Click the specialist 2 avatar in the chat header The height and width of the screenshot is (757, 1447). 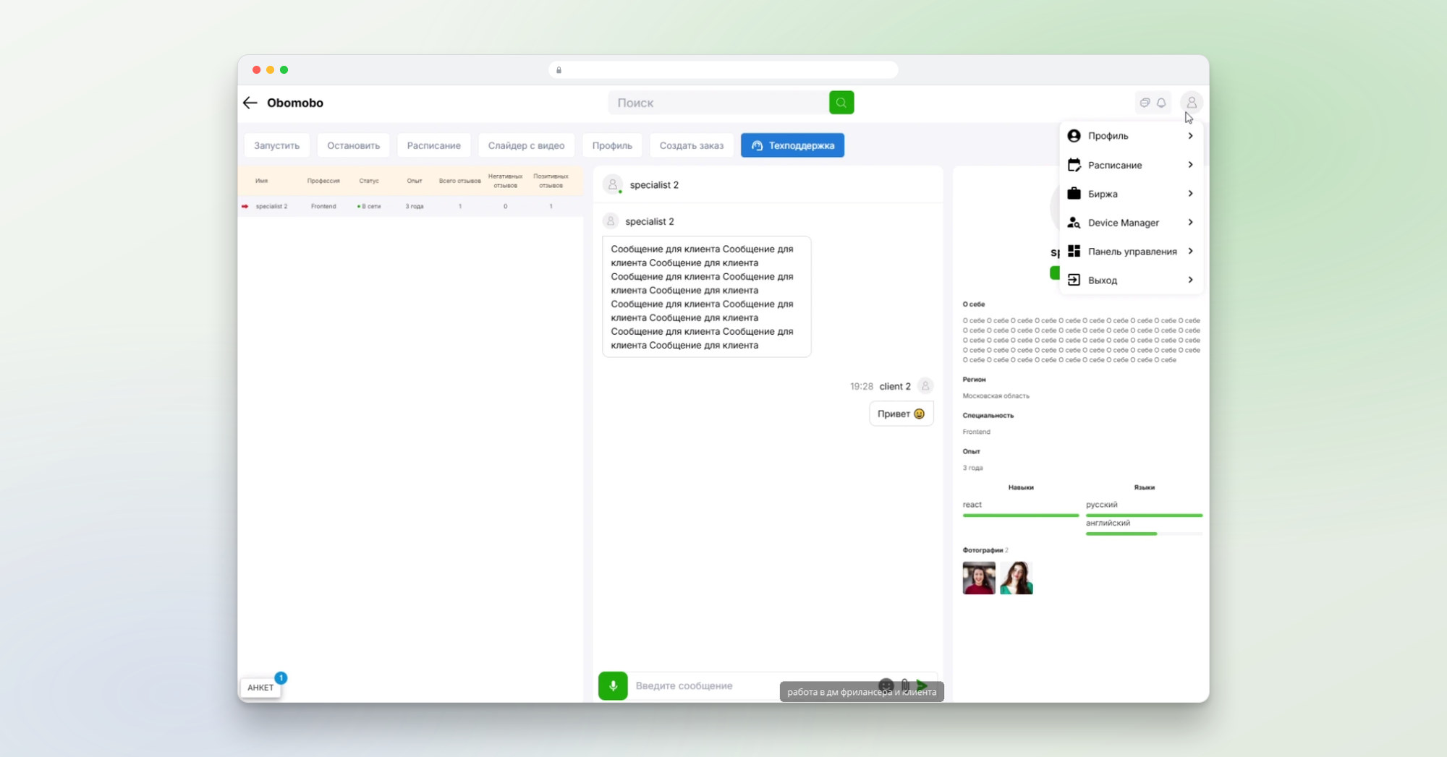tap(613, 184)
